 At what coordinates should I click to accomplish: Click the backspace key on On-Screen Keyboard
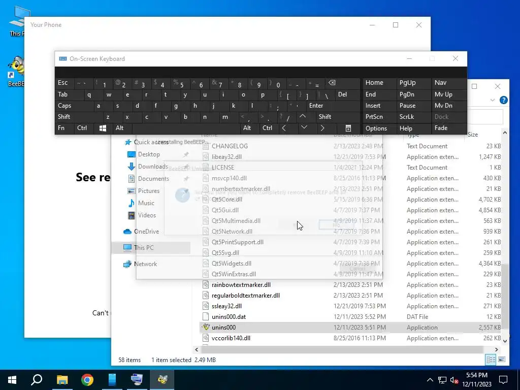pos(332,83)
